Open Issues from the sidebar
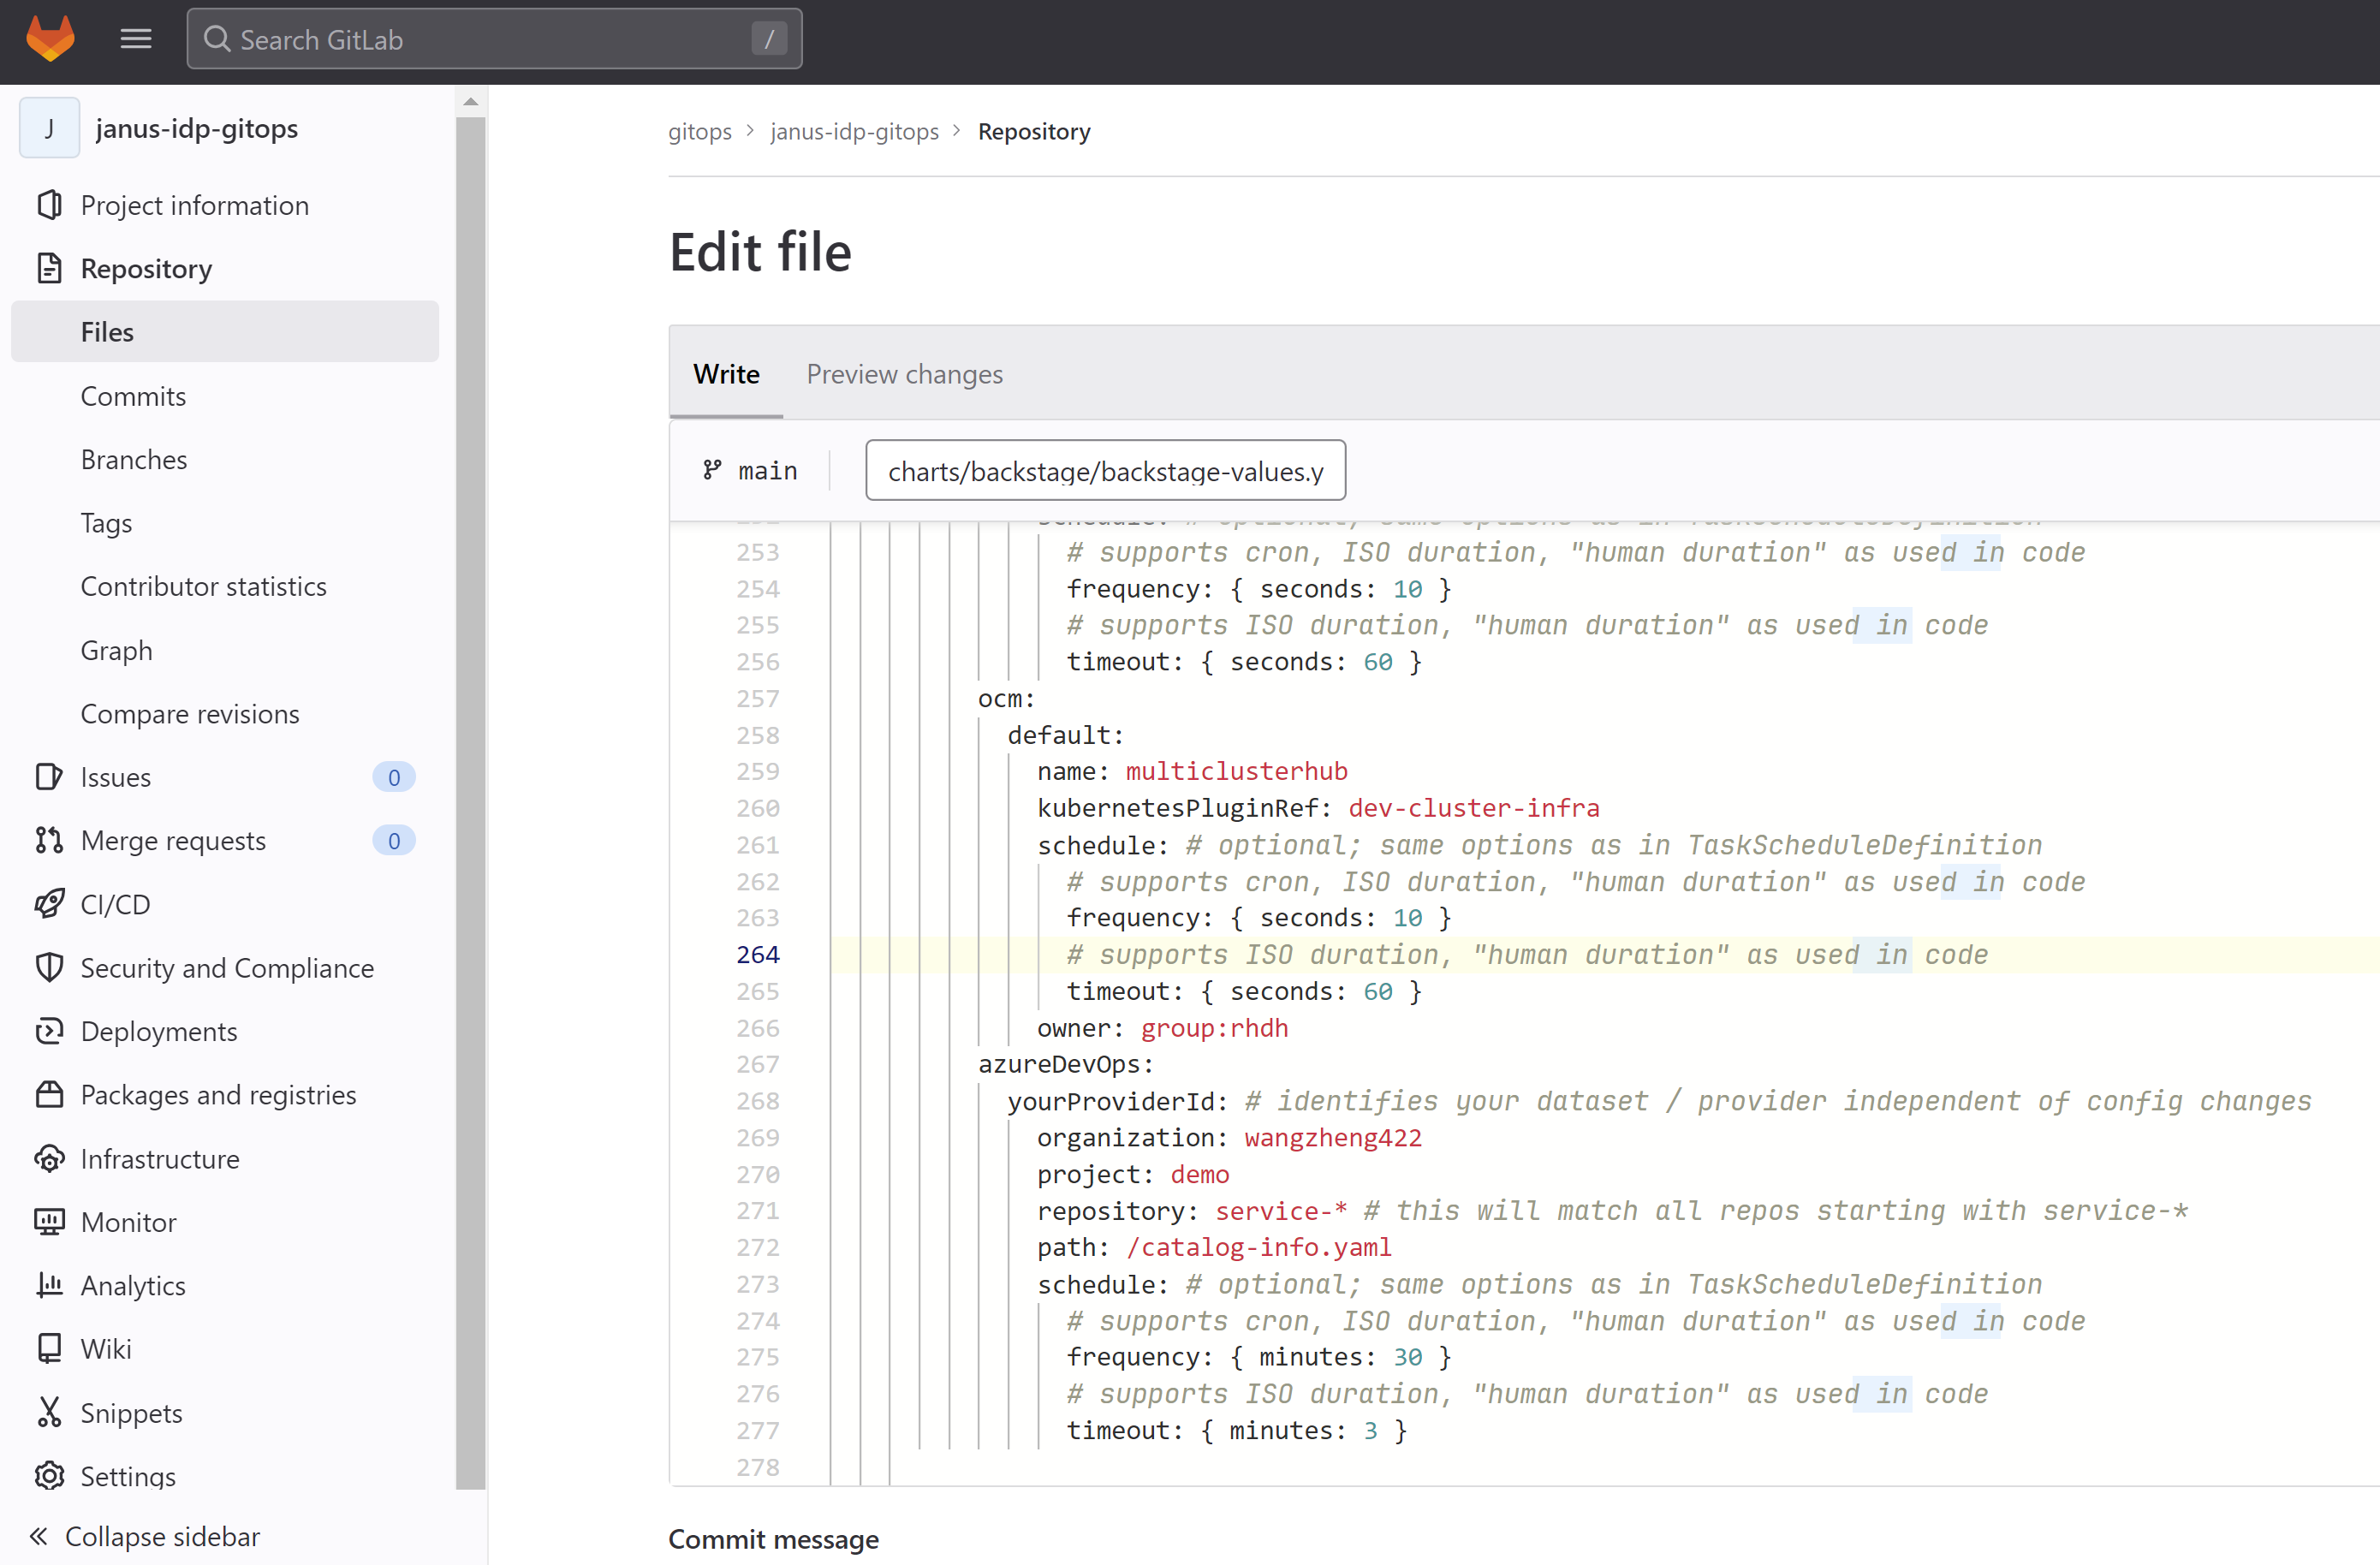The image size is (2380, 1565). pos(116,777)
